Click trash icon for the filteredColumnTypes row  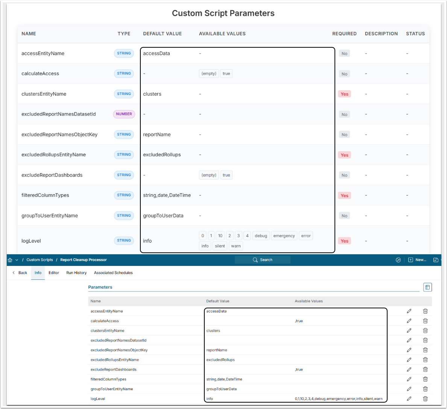click(425, 379)
